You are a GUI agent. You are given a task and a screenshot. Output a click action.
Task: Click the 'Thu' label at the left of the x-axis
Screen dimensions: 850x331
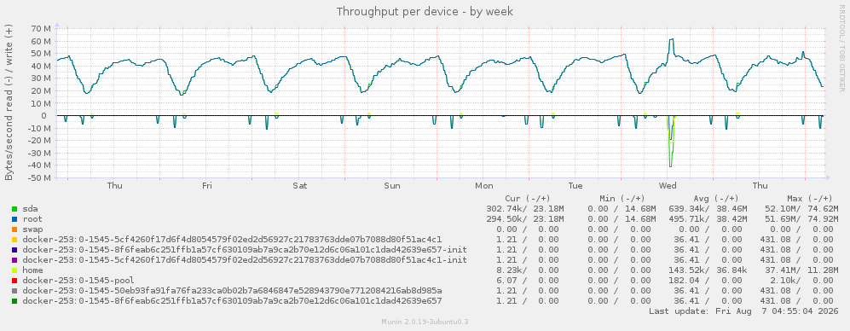pyautogui.click(x=115, y=186)
